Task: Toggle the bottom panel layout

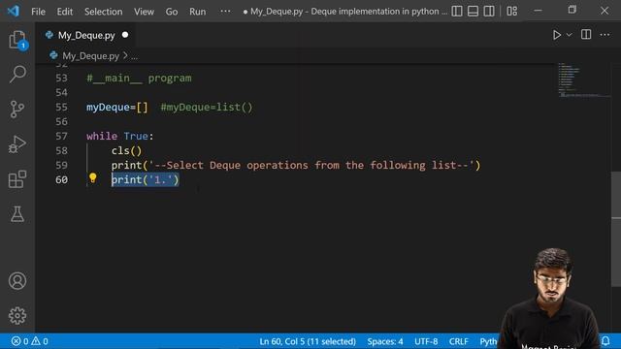Action: [473, 11]
